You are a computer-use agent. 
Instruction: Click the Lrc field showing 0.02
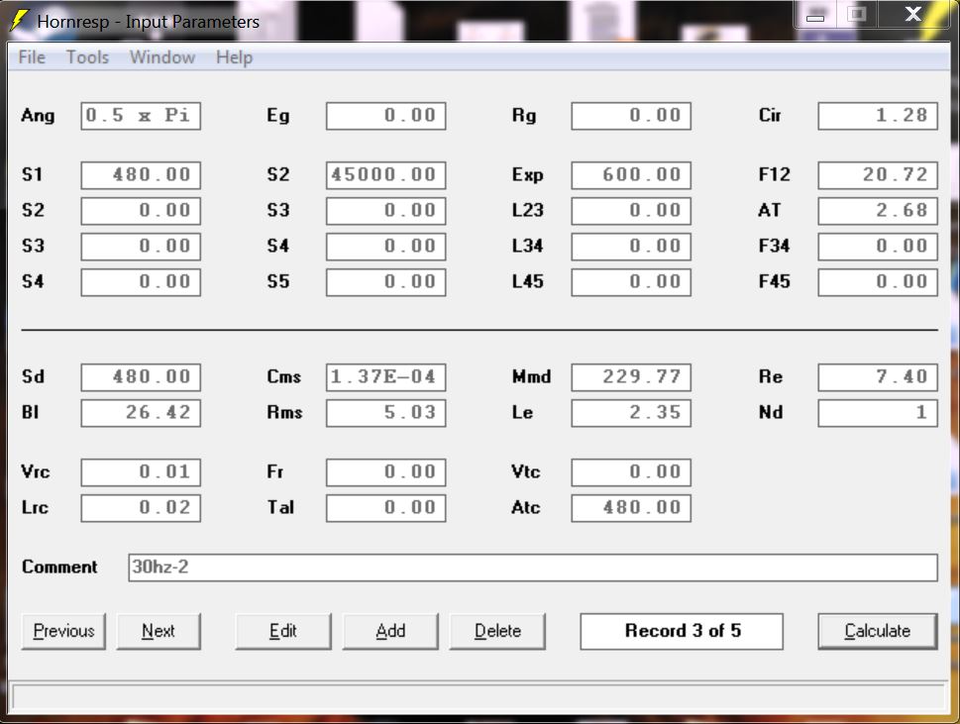(x=141, y=508)
